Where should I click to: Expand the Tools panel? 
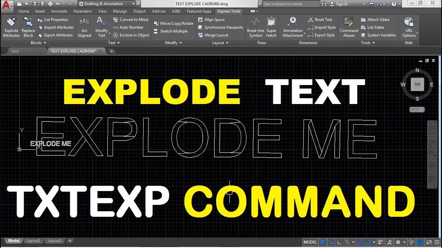(x=368, y=43)
